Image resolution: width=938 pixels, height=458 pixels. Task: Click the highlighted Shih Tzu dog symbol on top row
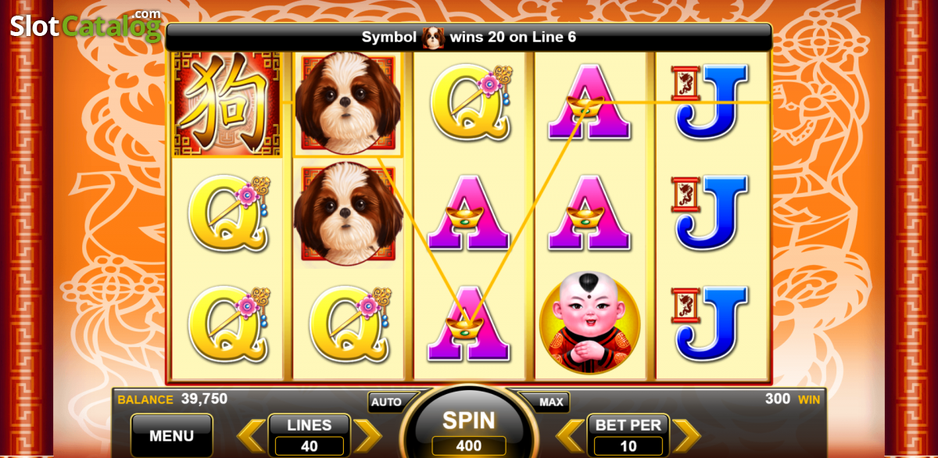tap(348, 103)
